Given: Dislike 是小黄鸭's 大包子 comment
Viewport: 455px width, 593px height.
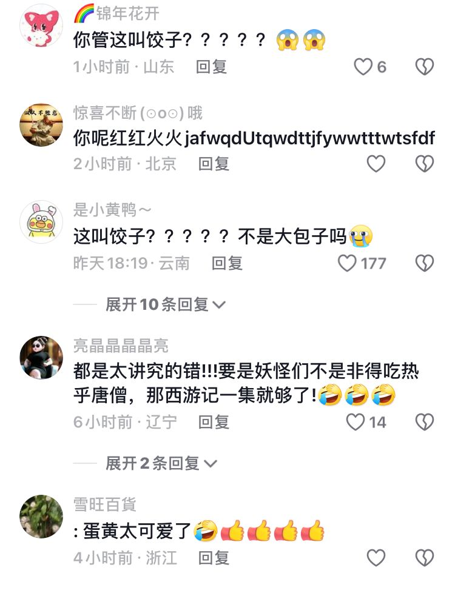Looking at the screenshot, I should click(424, 263).
